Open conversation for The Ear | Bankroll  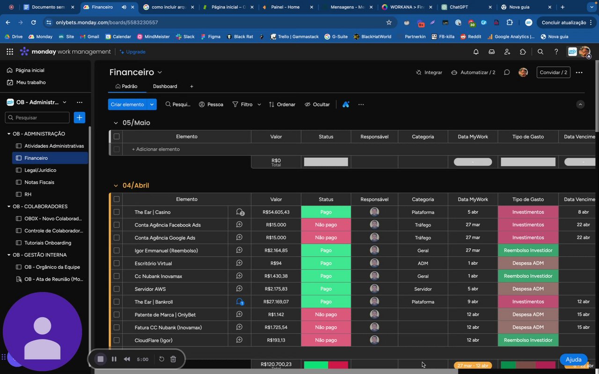coord(240,302)
